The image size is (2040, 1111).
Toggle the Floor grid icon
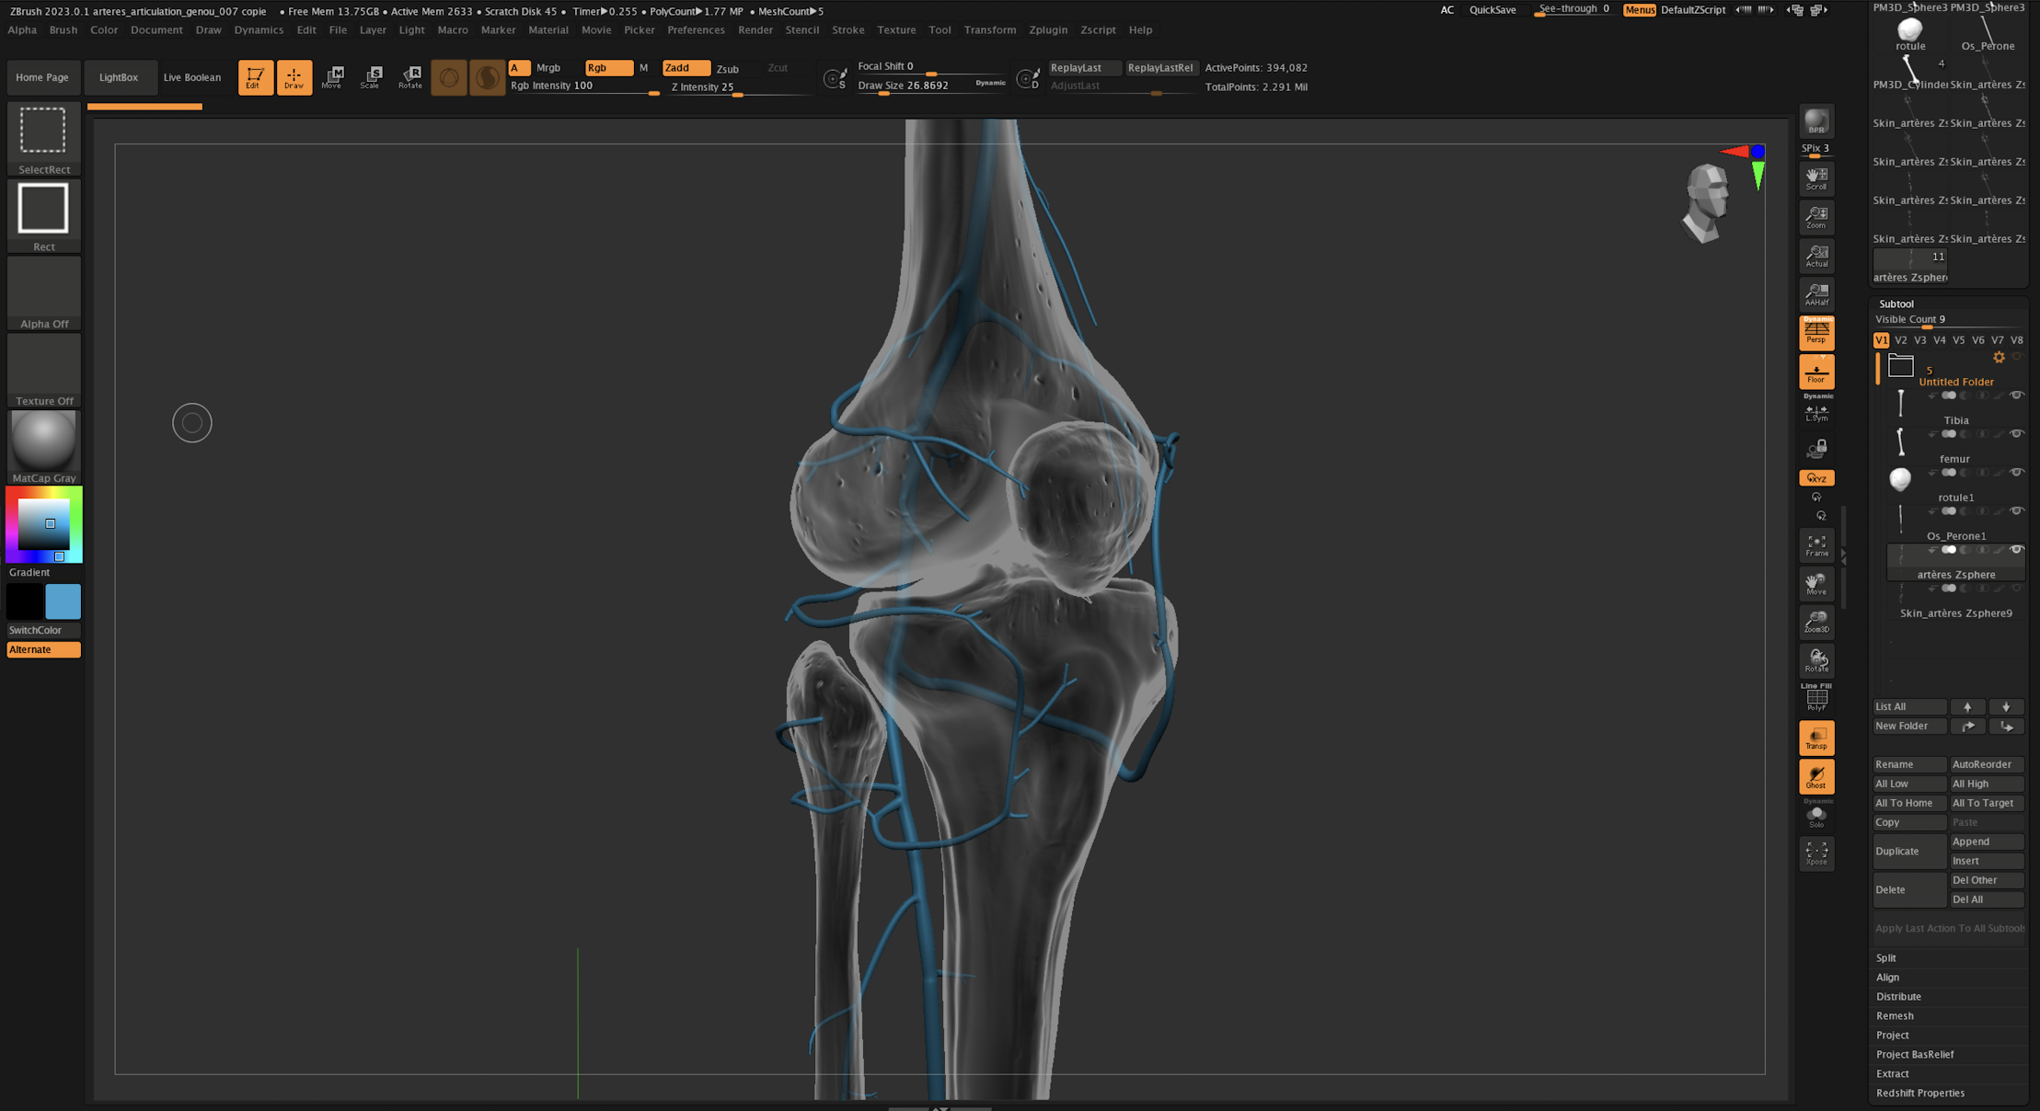click(1815, 372)
